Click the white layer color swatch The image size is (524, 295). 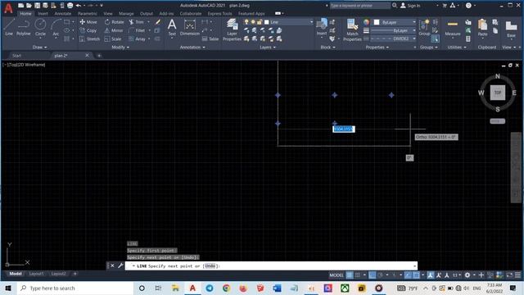click(x=267, y=22)
